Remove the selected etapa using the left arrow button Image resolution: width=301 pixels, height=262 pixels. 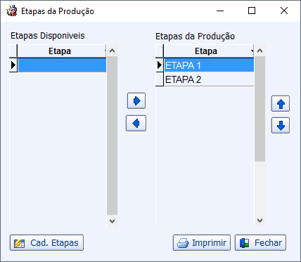136,123
